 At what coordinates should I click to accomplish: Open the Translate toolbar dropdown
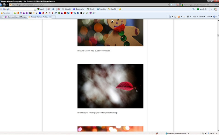(x=102, y=9)
